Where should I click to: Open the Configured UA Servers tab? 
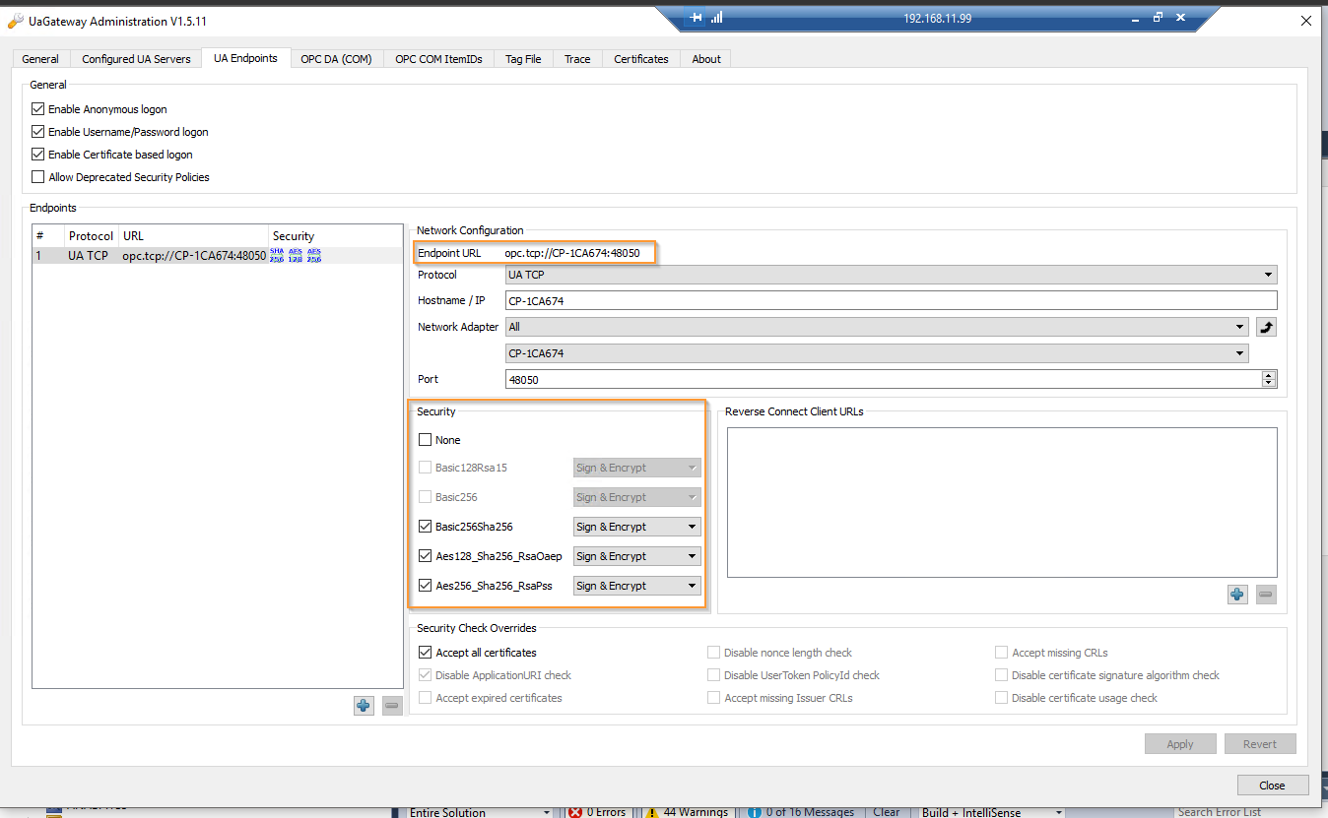click(136, 59)
